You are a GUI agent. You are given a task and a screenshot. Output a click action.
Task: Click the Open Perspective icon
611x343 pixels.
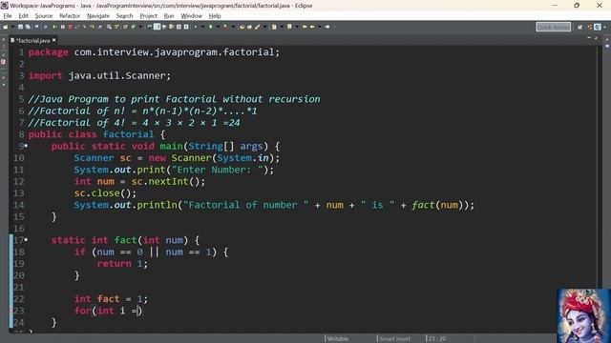(579, 27)
